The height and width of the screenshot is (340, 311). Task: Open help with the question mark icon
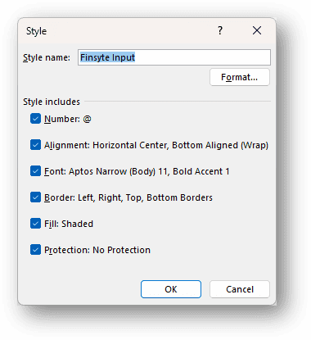click(x=220, y=30)
